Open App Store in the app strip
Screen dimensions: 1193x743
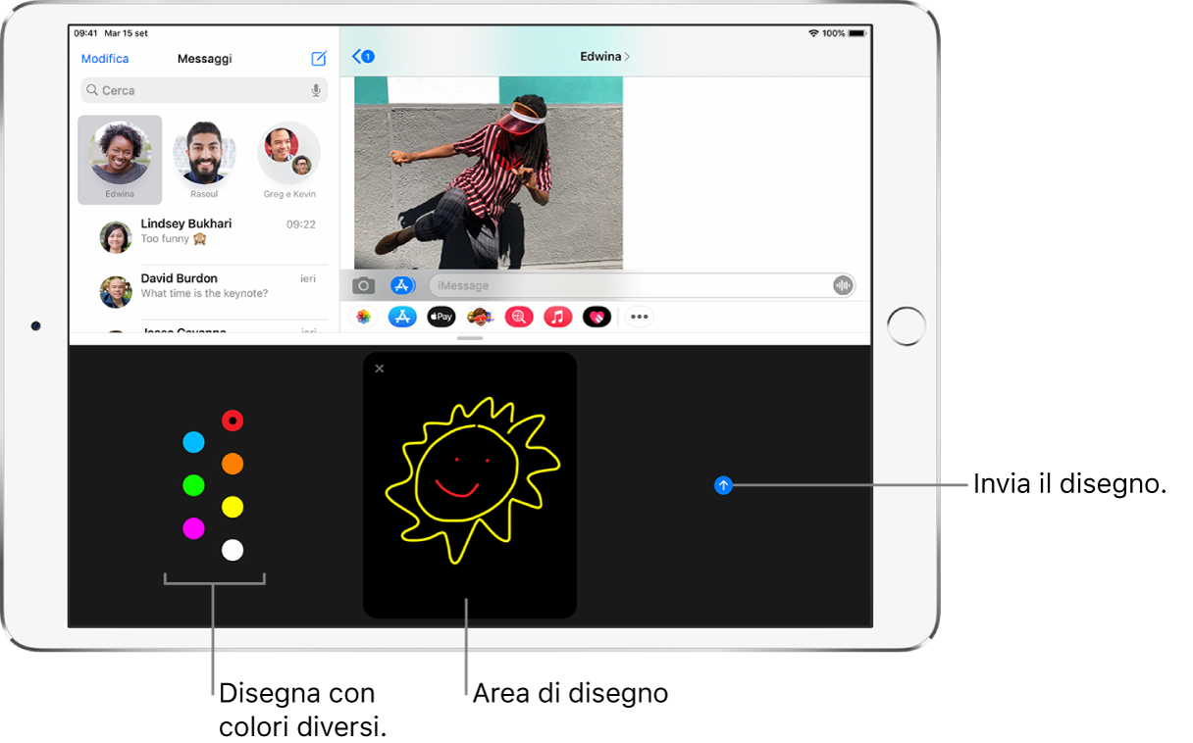pyautogui.click(x=402, y=317)
